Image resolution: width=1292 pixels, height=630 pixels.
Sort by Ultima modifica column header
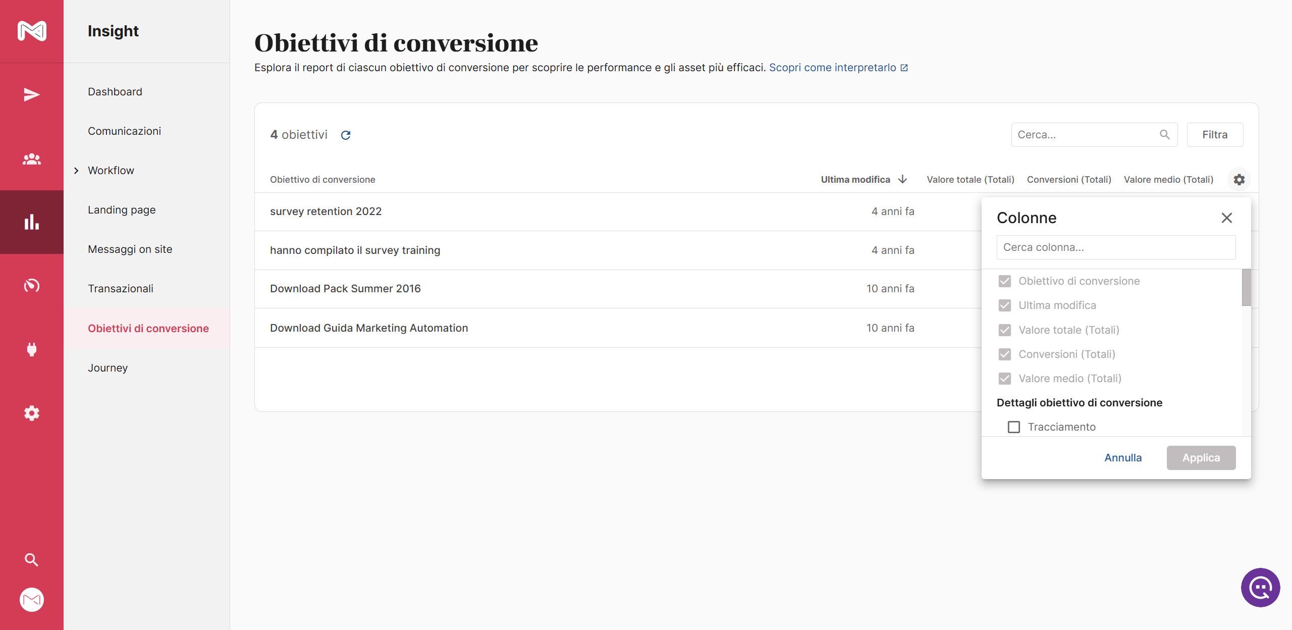point(855,180)
